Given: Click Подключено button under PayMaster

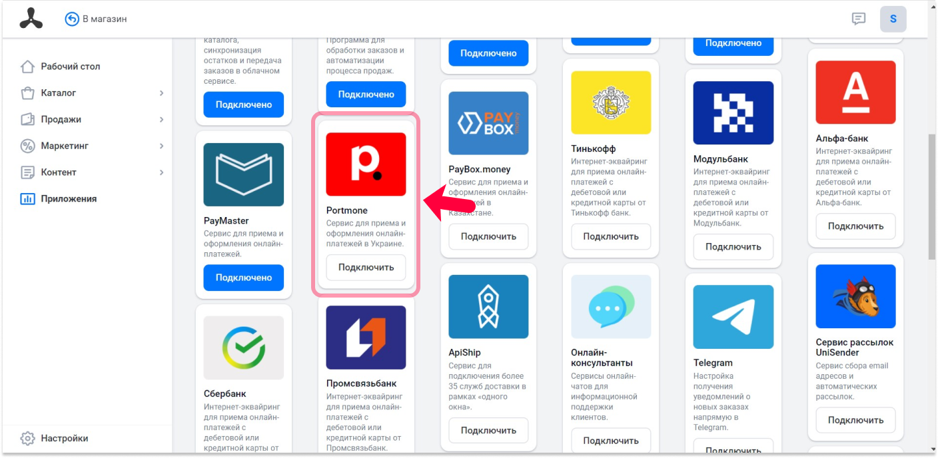Looking at the screenshot, I should click(244, 278).
